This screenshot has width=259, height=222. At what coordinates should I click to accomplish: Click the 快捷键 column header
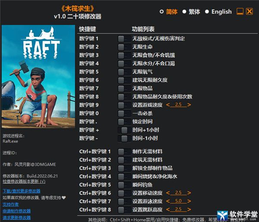(87, 29)
